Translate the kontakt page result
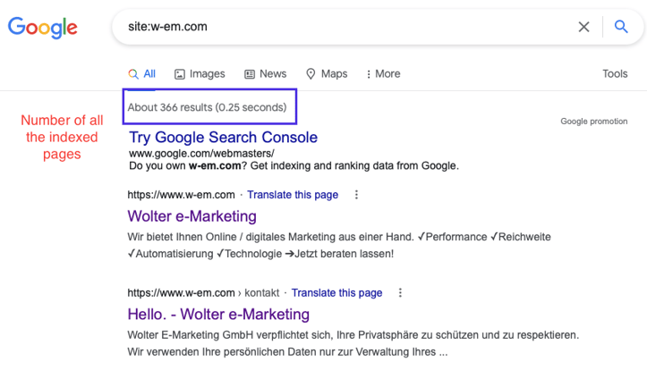 point(336,292)
